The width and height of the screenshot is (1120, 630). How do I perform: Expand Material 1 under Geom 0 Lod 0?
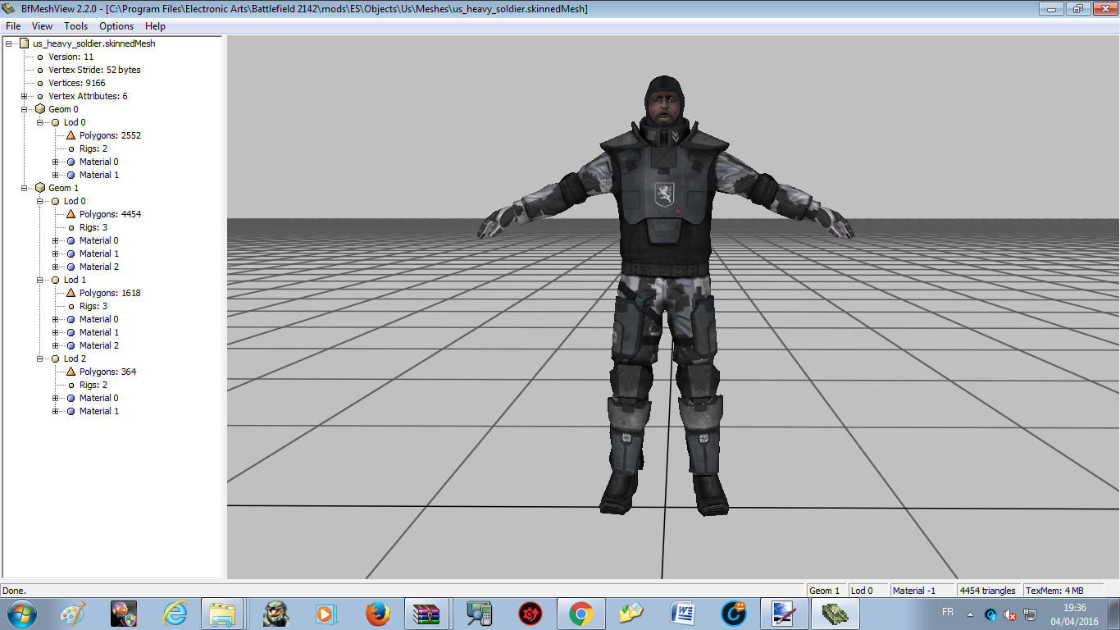(55, 175)
